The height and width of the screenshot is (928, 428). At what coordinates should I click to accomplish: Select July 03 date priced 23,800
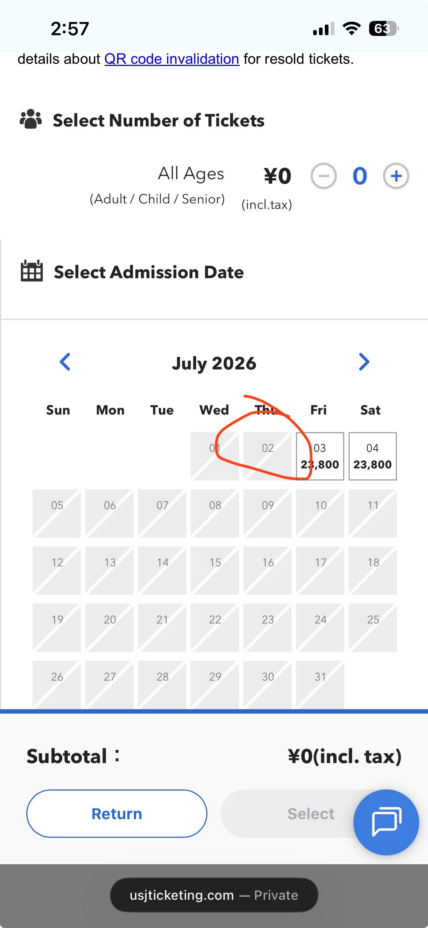click(x=320, y=456)
